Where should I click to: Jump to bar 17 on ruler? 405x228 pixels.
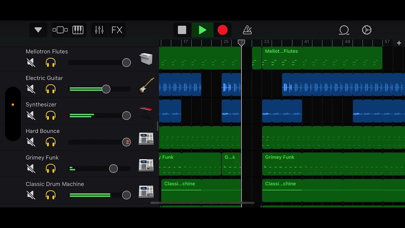click(185, 42)
